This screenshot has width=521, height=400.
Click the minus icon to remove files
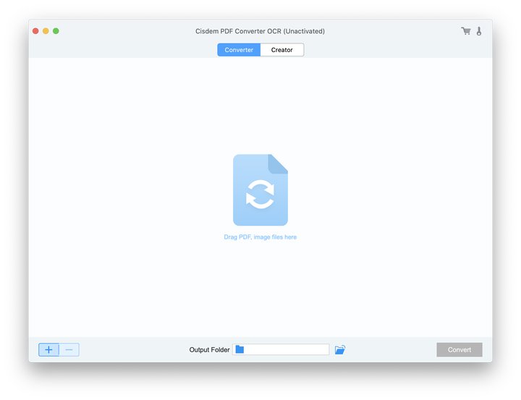pos(69,350)
